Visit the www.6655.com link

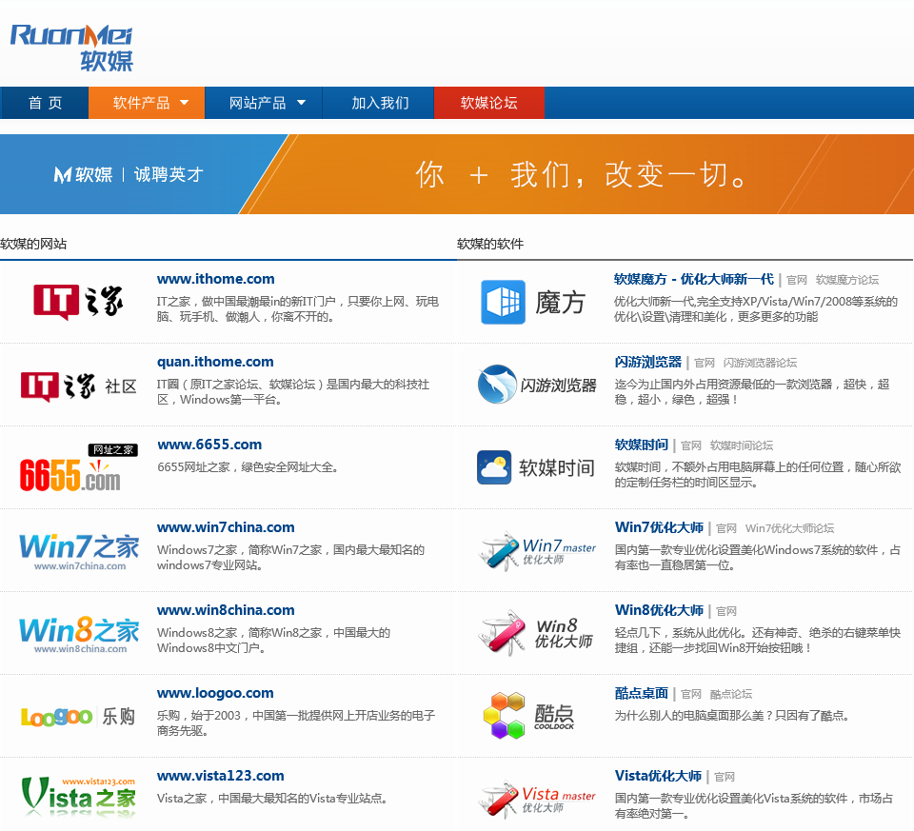click(x=209, y=445)
